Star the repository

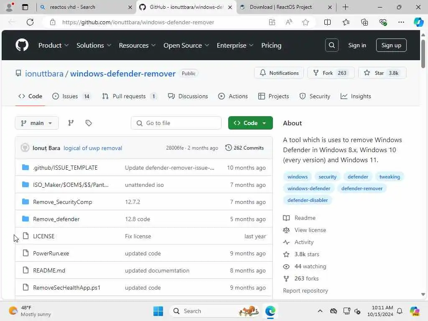tap(382, 73)
